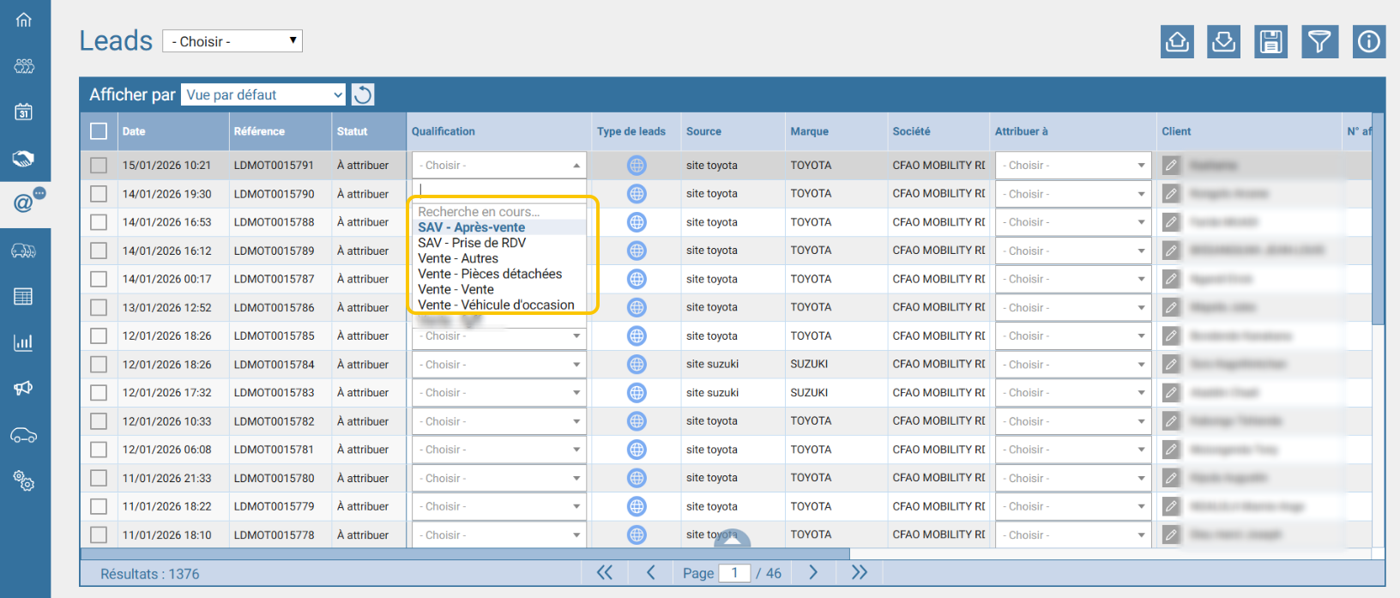The height and width of the screenshot is (598, 1400).
Task: Click the page number input field
Action: click(x=734, y=573)
